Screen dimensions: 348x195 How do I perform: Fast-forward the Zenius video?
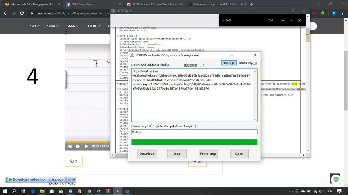click(78, 146)
